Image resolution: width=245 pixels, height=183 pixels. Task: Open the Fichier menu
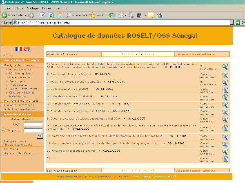[7, 8]
